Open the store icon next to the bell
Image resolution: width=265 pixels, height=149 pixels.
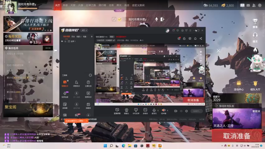[x=190, y=38]
